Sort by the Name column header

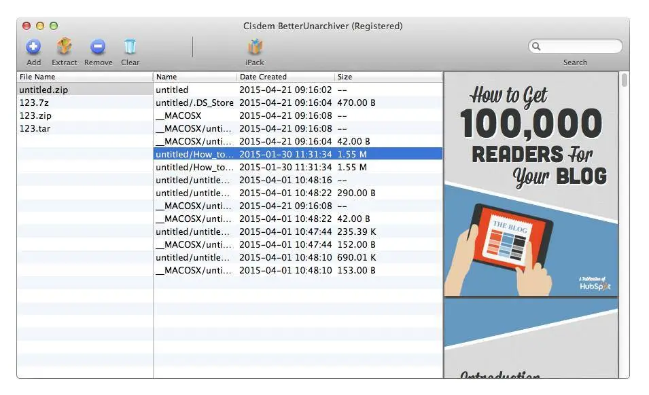coord(195,77)
